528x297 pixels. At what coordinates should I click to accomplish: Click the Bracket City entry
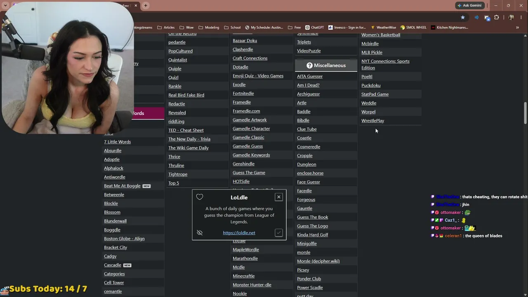[115, 247]
